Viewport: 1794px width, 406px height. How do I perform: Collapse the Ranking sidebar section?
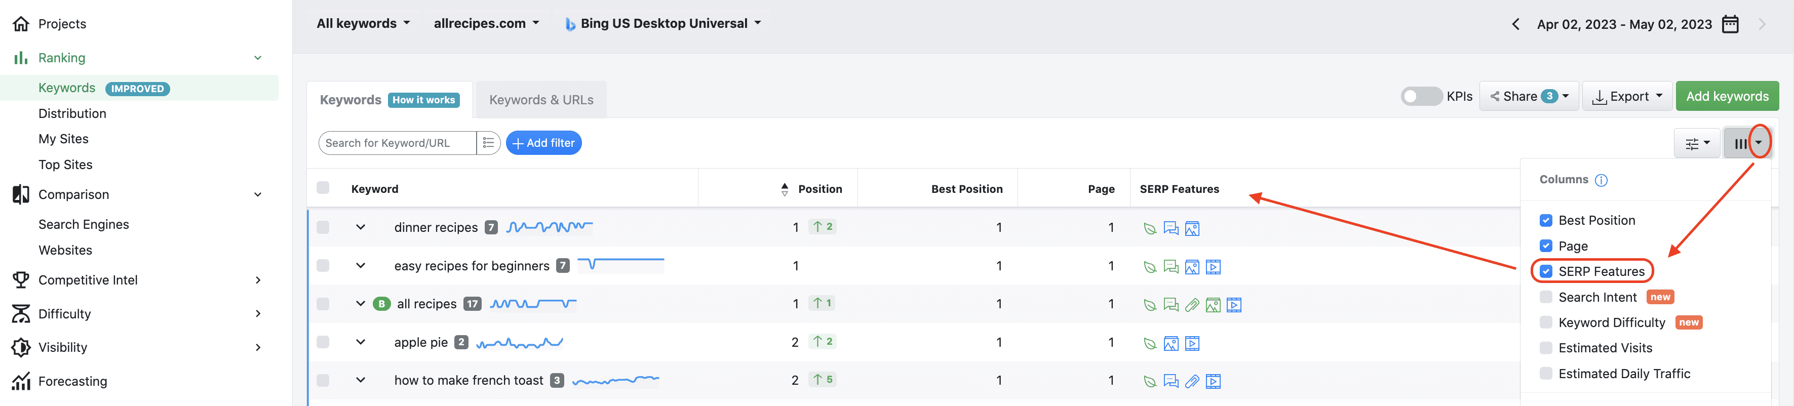258,58
